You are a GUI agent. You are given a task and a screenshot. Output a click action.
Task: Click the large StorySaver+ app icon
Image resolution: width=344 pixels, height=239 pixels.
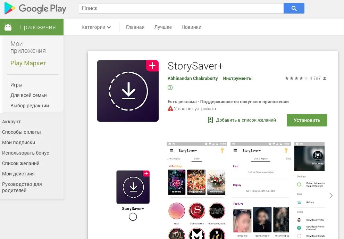tap(128, 91)
